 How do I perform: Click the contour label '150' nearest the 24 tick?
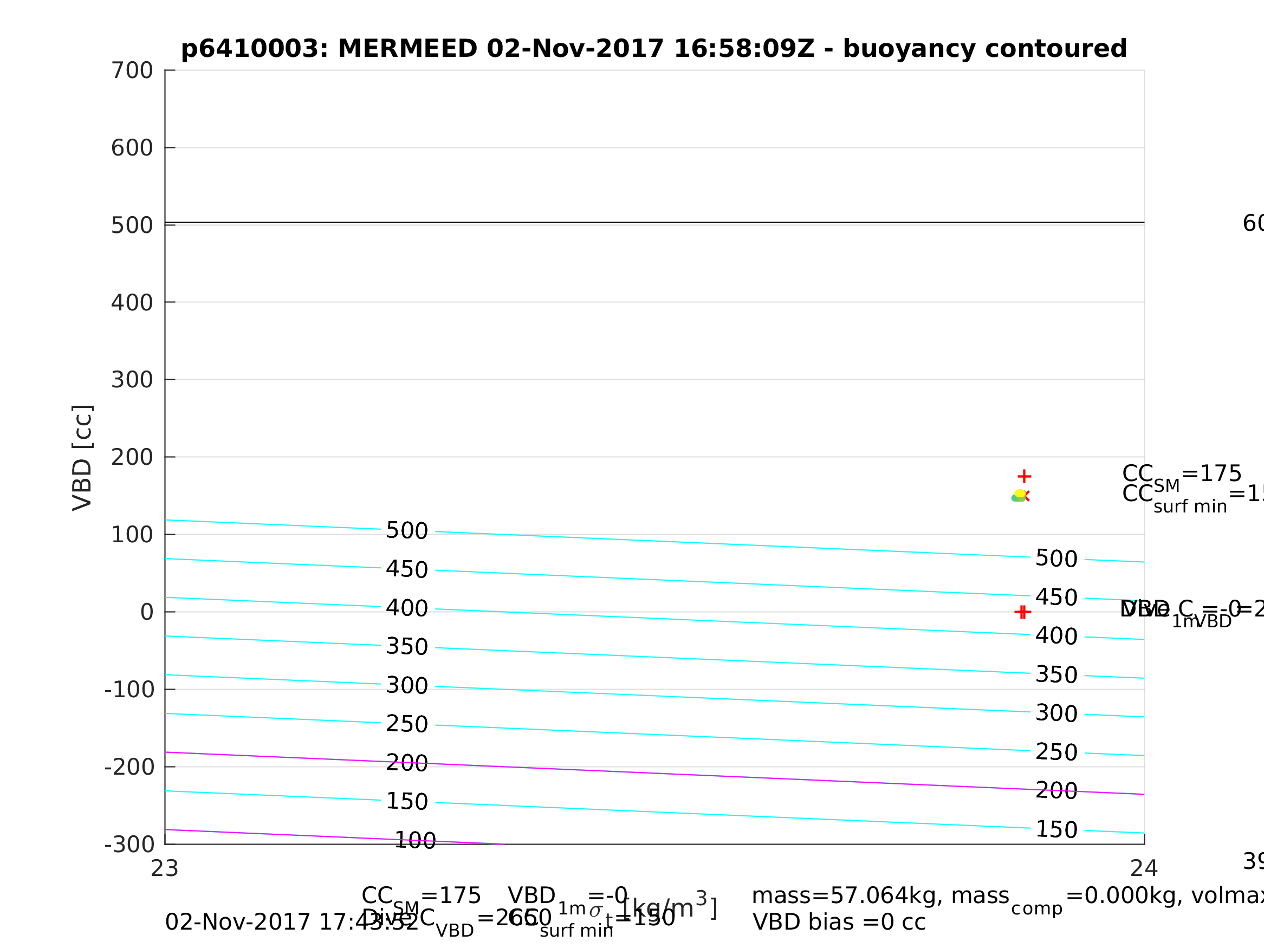click(x=1056, y=829)
